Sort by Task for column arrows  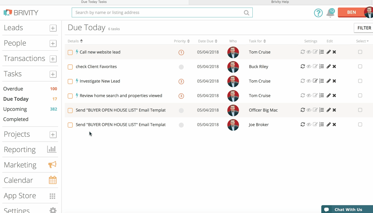(x=265, y=41)
